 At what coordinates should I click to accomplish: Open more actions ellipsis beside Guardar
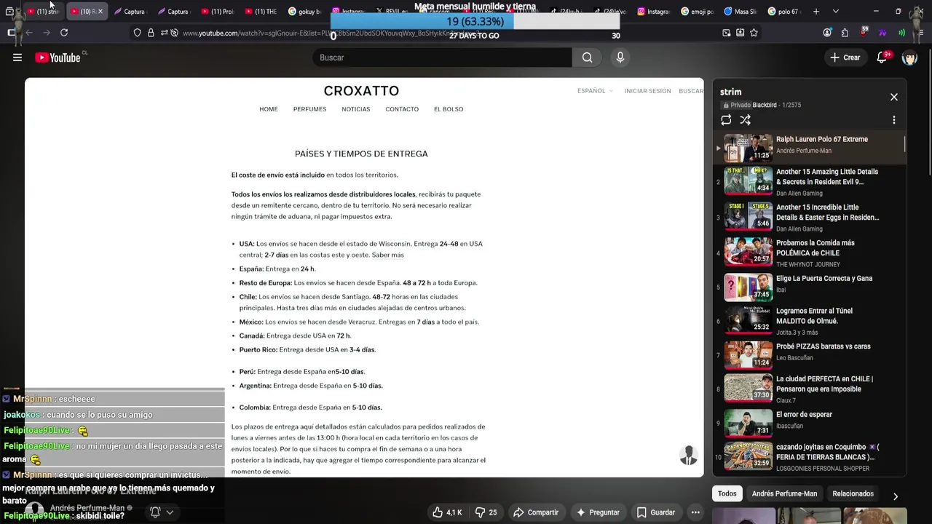(695, 512)
